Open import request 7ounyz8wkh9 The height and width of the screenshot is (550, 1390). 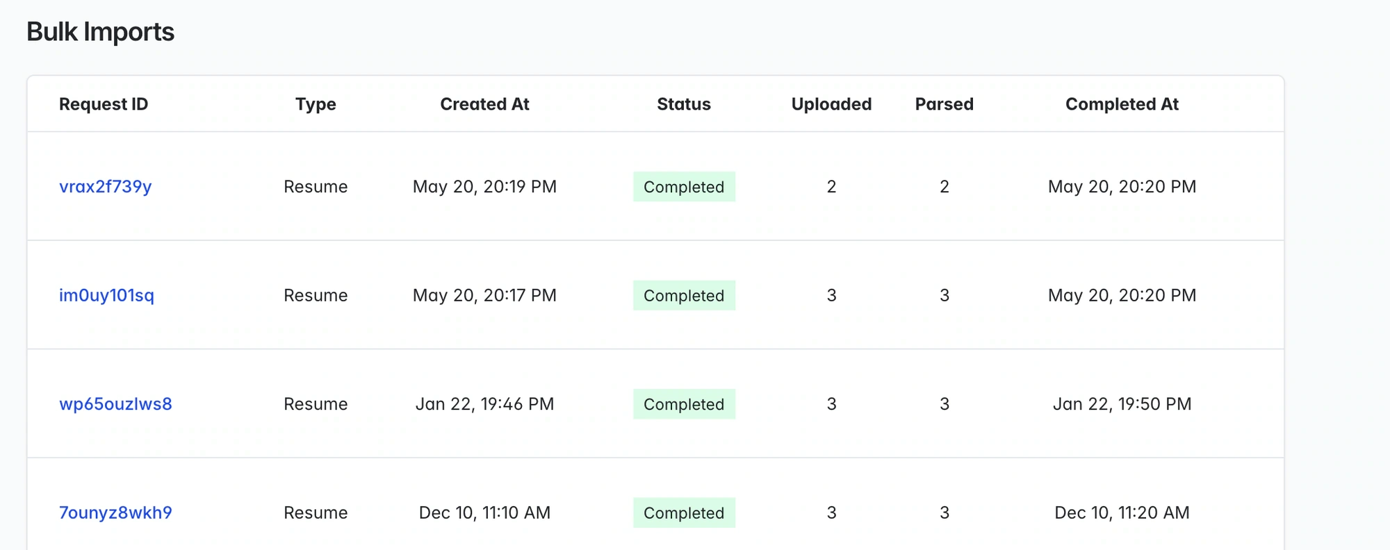[115, 512]
